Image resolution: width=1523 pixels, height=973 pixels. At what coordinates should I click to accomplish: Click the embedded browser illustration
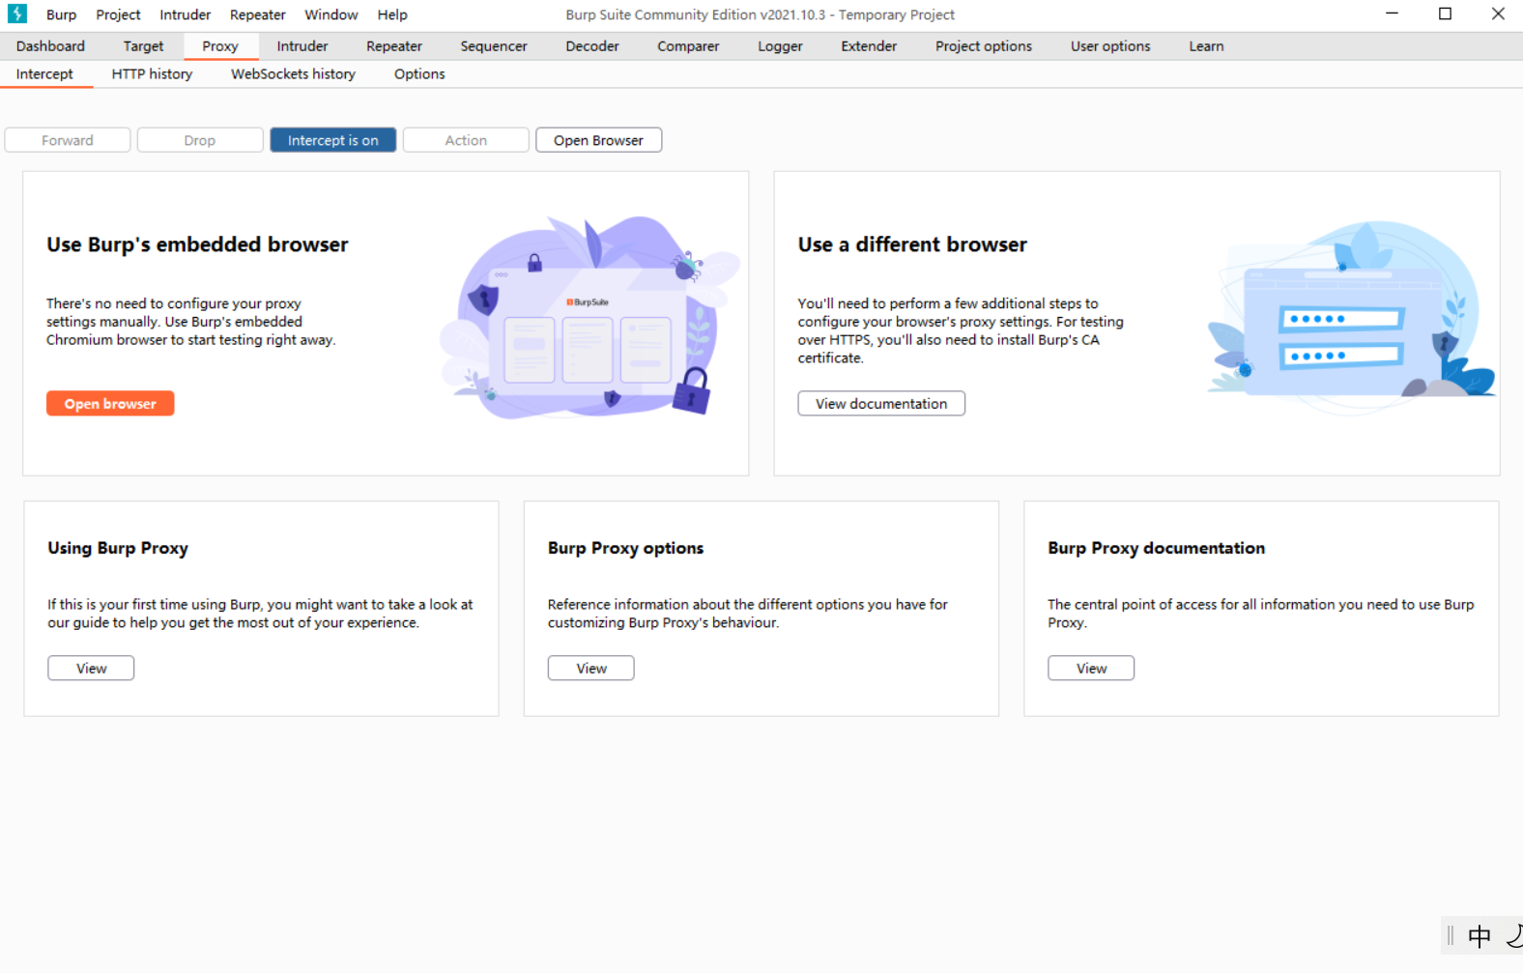589,317
